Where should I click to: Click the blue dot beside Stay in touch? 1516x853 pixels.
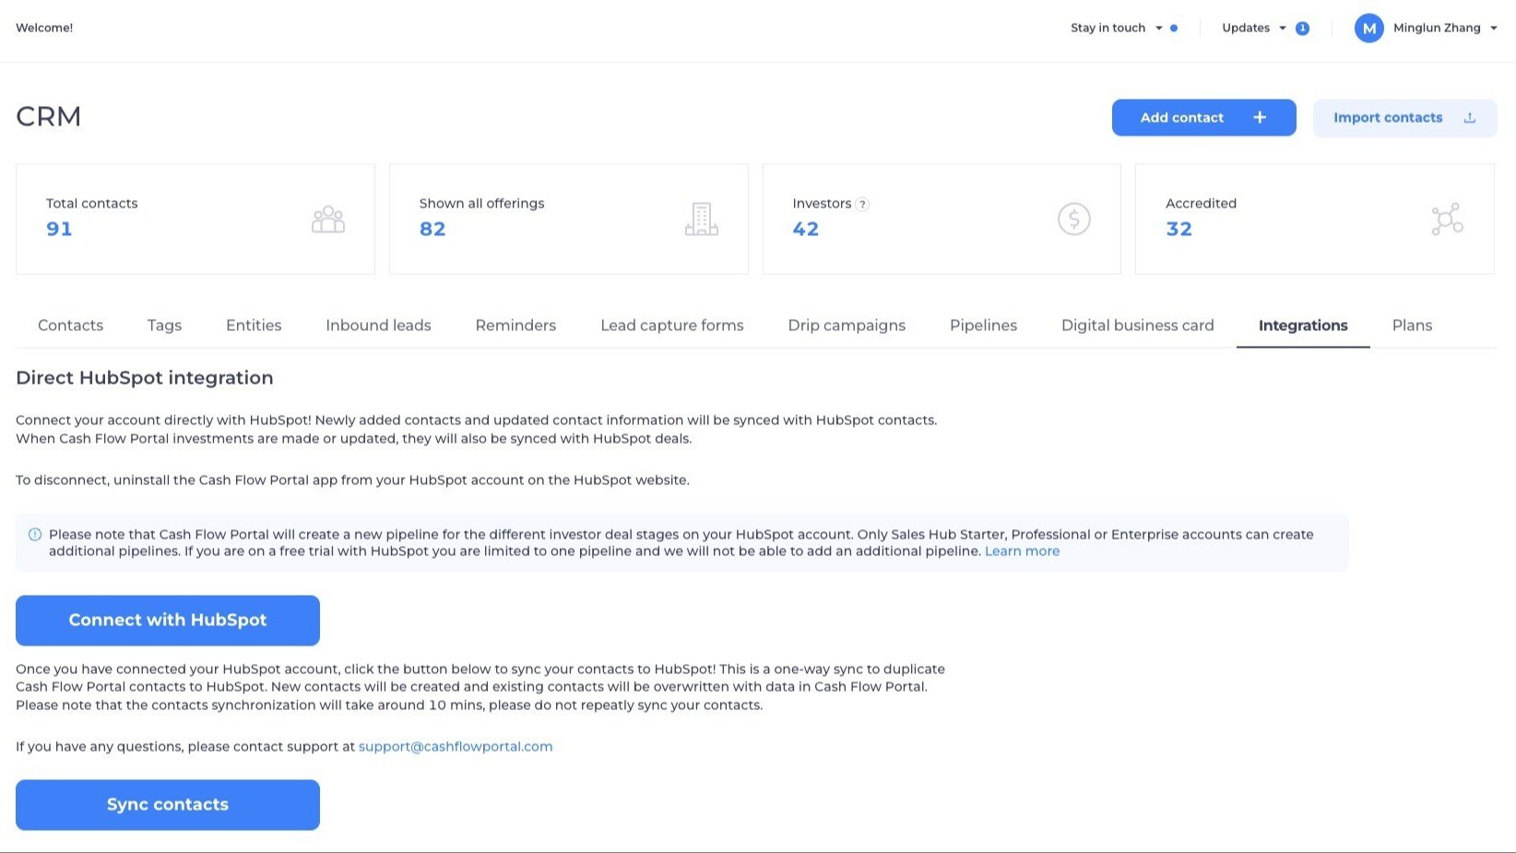tap(1174, 29)
